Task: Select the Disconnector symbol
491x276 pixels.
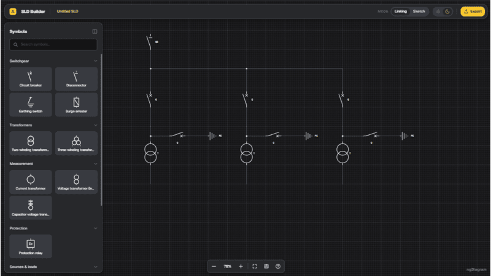Action: tap(76, 79)
